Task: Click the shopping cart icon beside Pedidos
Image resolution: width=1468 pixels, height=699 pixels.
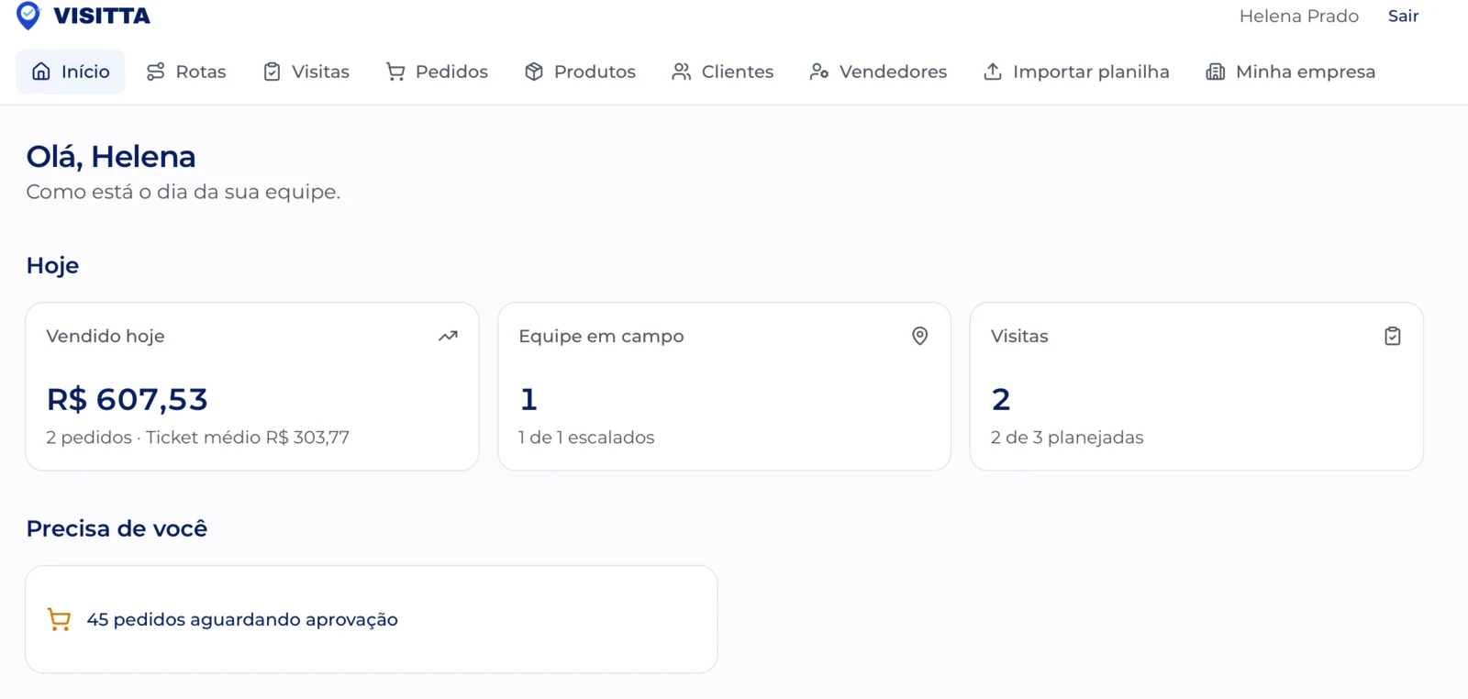Action: (395, 72)
